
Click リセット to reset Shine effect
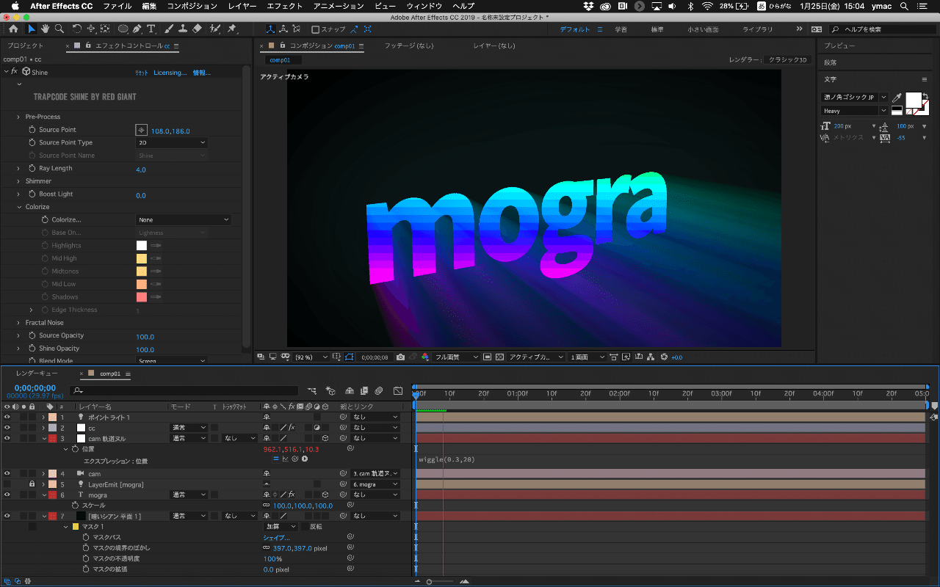click(142, 72)
